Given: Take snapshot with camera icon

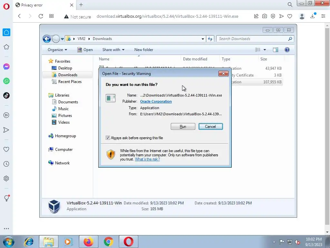Looking at the screenshot, I should 265,16.
